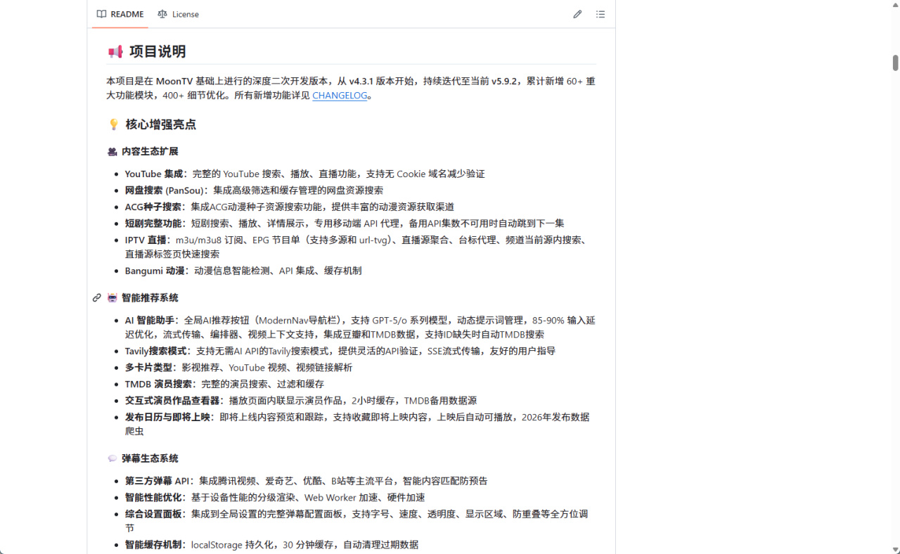
Task: Click the bold text 发布日历与即将上映
Action: click(167, 417)
